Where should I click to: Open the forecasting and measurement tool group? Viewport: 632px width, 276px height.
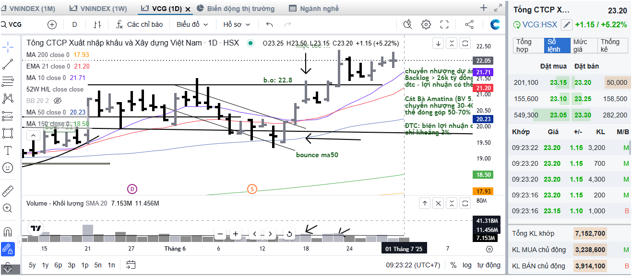click(x=8, y=115)
